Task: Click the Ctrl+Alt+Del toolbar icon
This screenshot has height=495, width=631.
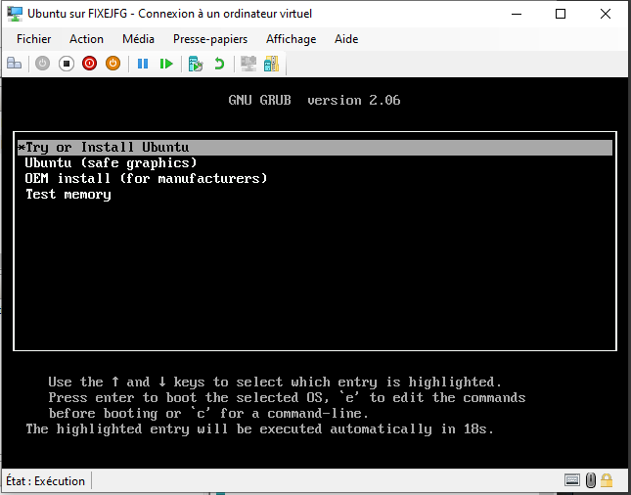Action: tap(14, 64)
